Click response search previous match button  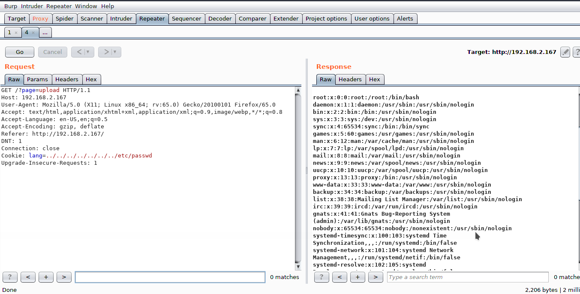click(x=340, y=277)
